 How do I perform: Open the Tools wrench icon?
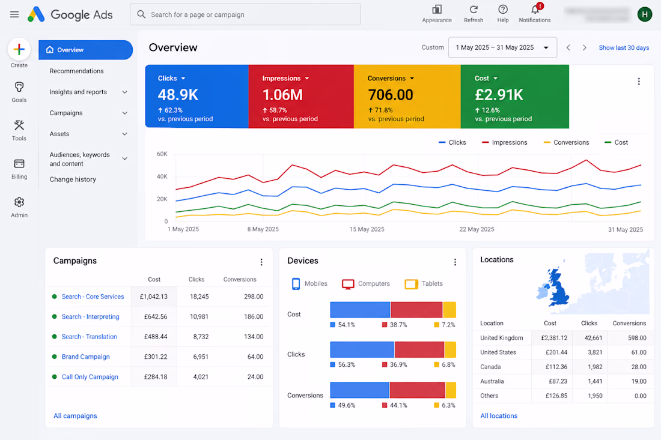pyautogui.click(x=19, y=125)
